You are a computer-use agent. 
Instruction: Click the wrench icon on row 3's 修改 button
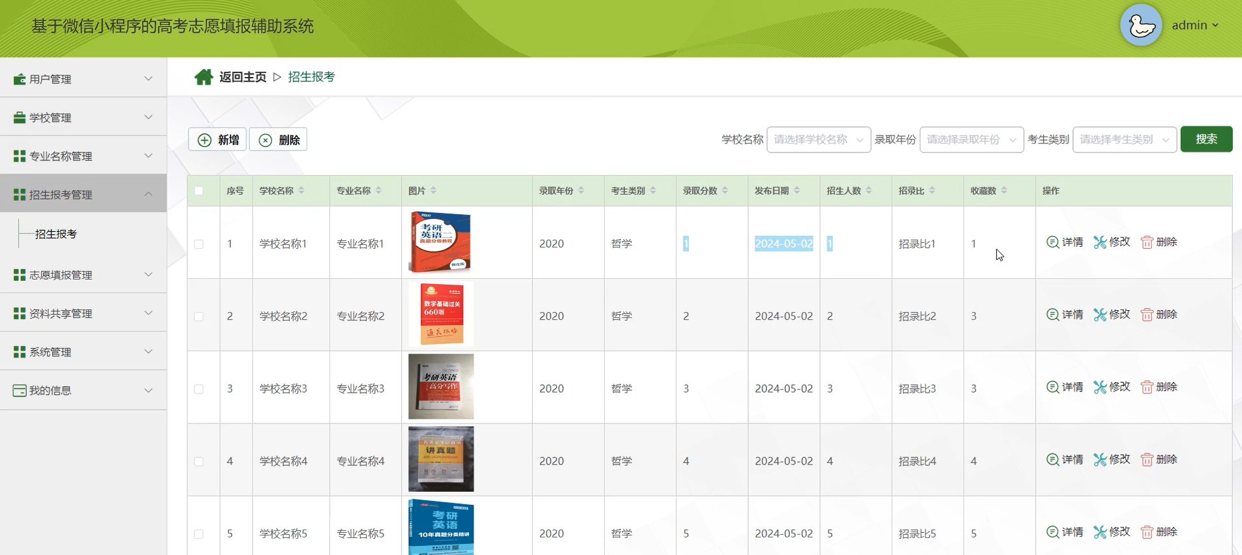[1100, 387]
